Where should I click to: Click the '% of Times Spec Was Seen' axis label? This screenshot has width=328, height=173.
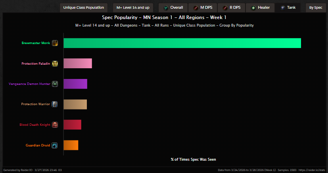coord(193,160)
